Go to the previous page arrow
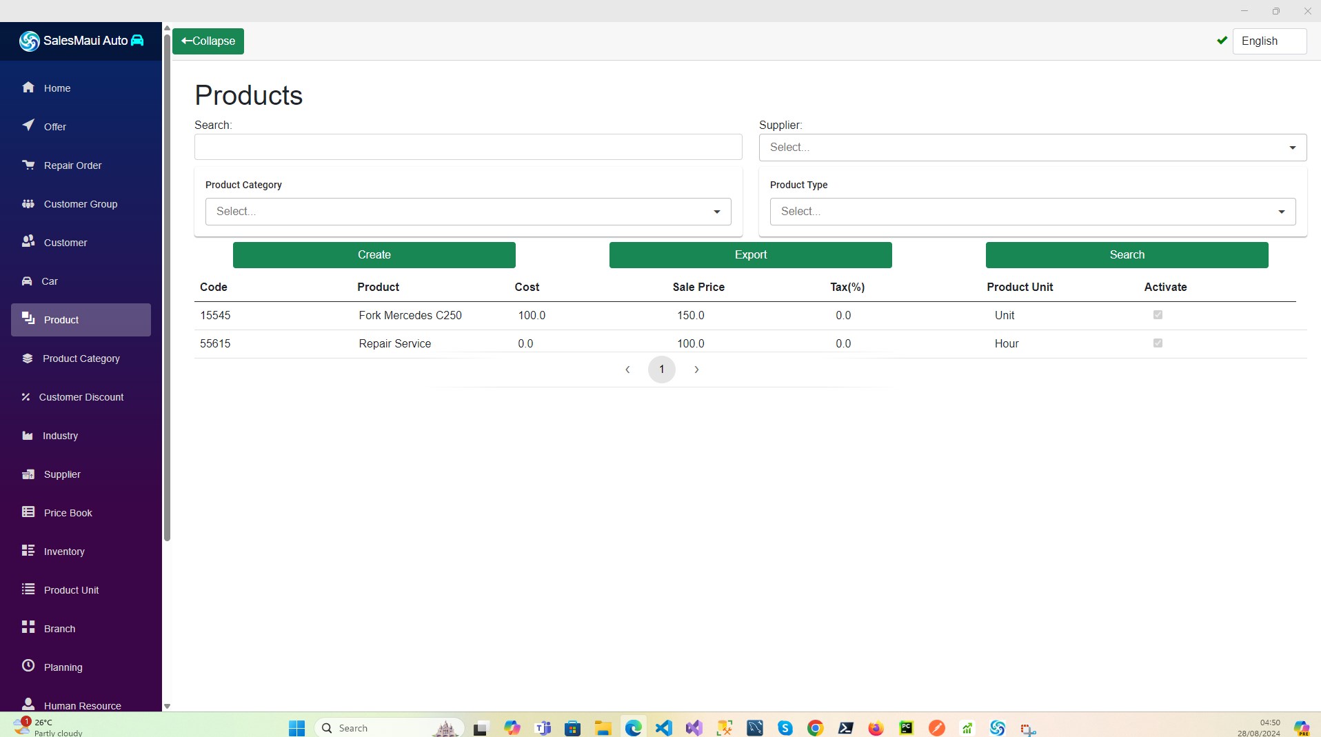The height and width of the screenshot is (737, 1321). click(x=627, y=370)
